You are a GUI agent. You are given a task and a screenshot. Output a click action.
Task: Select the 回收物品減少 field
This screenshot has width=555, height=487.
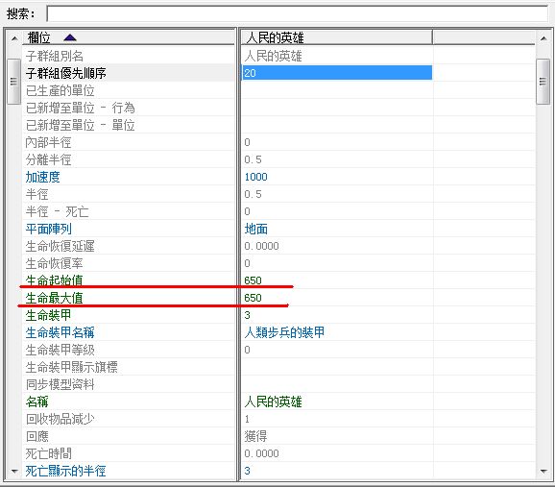128,419
